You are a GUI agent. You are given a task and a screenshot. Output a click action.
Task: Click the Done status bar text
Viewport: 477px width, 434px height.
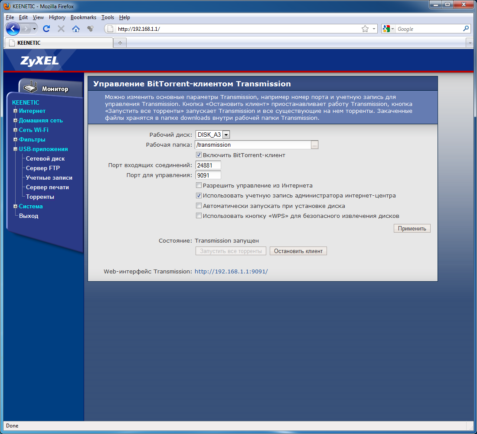(x=12, y=426)
